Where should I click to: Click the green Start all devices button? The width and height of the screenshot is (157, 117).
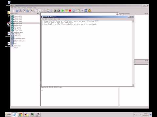click(62, 11)
